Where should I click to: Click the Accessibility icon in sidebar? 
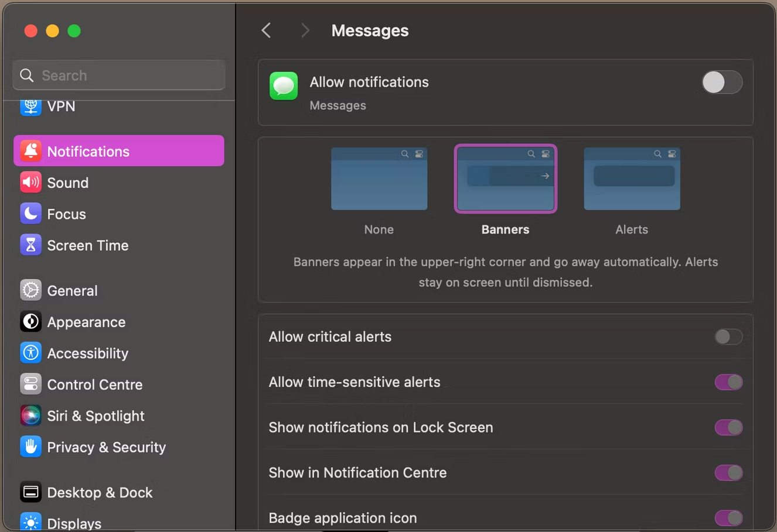pos(30,353)
